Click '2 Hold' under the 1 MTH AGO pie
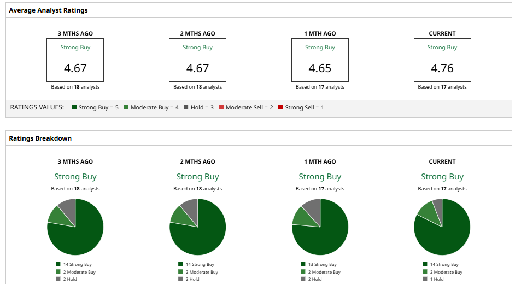The width and height of the screenshot is (527, 284). coord(315,279)
